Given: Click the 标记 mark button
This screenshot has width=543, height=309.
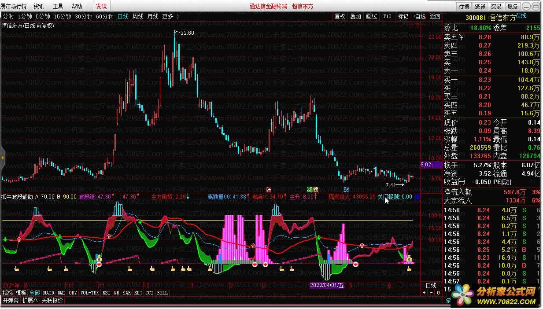Looking at the screenshot, I should pos(403,16).
